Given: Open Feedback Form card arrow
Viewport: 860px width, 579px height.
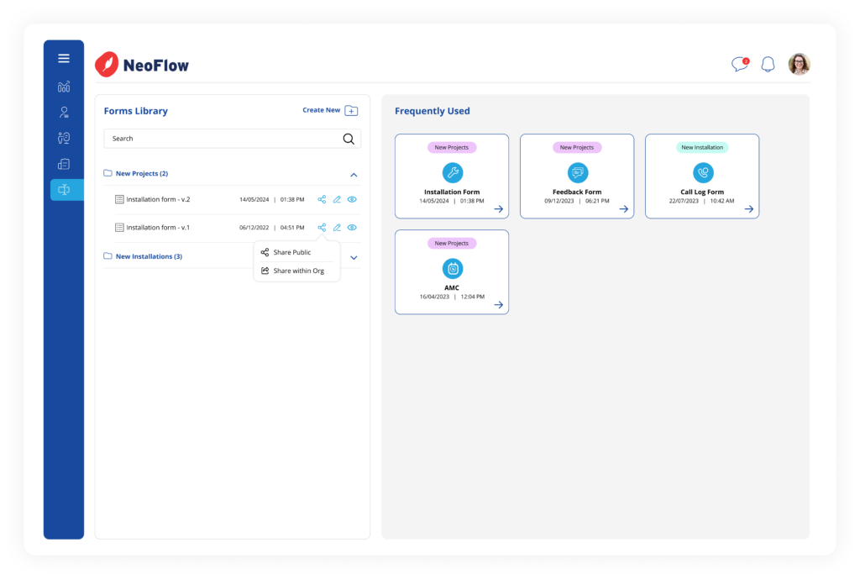Looking at the screenshot, I should (x=624, y=209).
